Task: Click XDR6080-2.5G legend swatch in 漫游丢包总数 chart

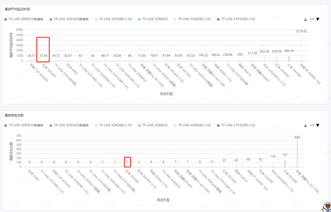Action: pyautogui.click(x=175, y=125)
